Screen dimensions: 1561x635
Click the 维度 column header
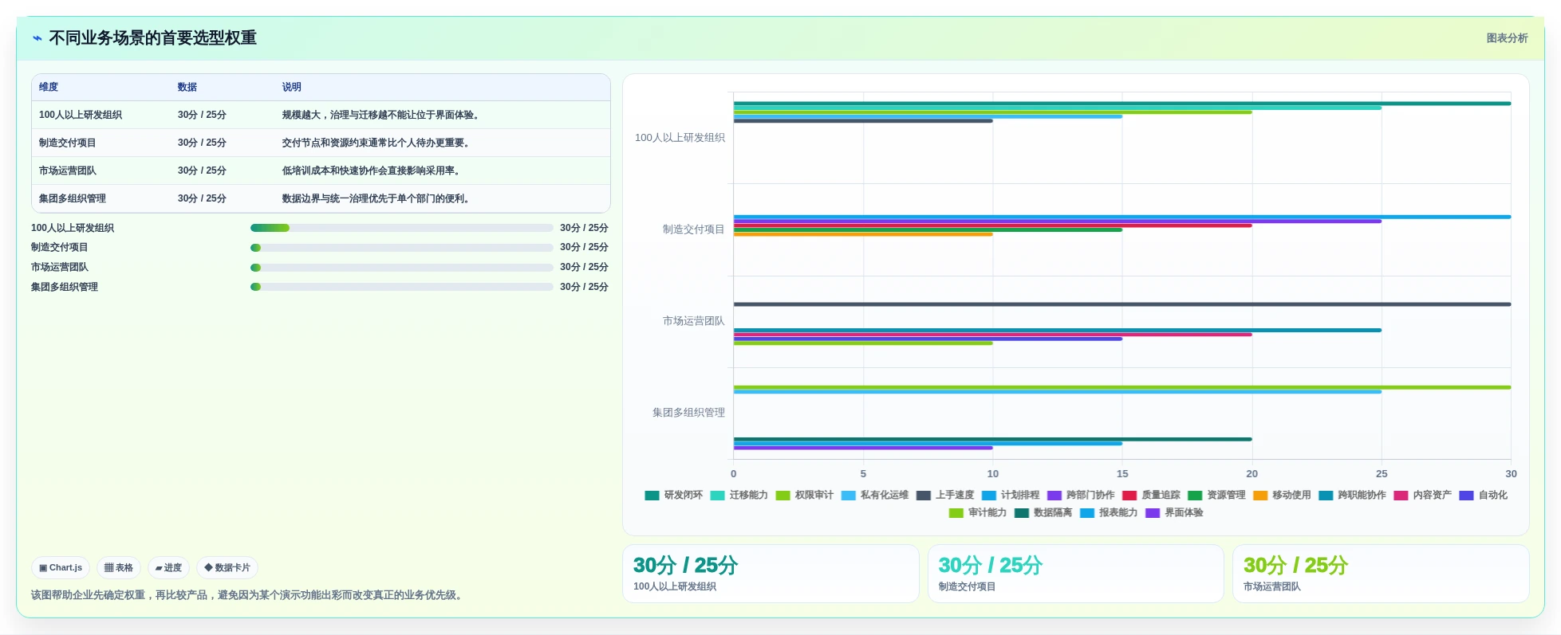tap(49, 88)
